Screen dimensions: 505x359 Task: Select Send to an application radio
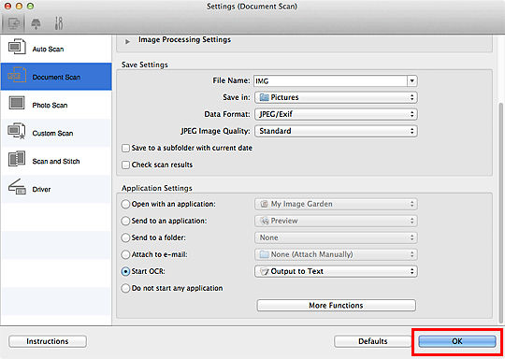point(125,221)
